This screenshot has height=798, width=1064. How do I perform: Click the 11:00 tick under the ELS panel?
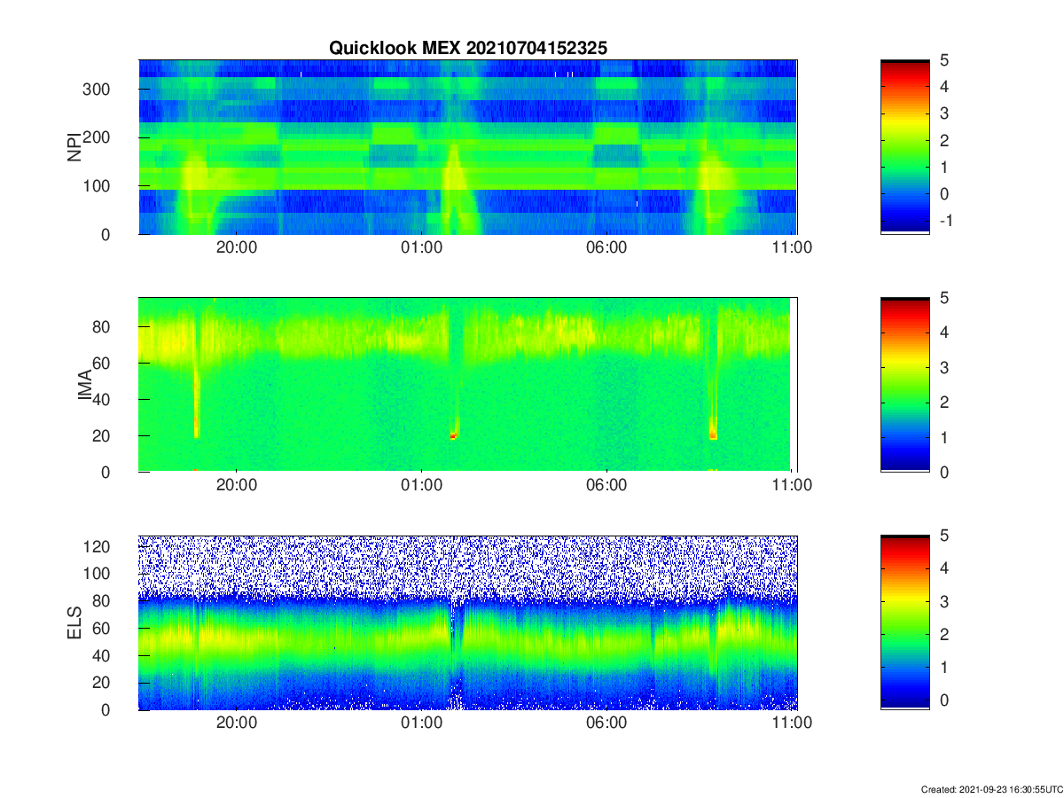pos(793,723)
